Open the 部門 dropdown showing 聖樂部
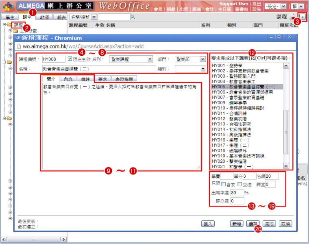 (190, 59)
